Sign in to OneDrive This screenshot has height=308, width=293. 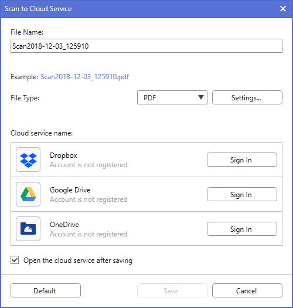(242, 229)
